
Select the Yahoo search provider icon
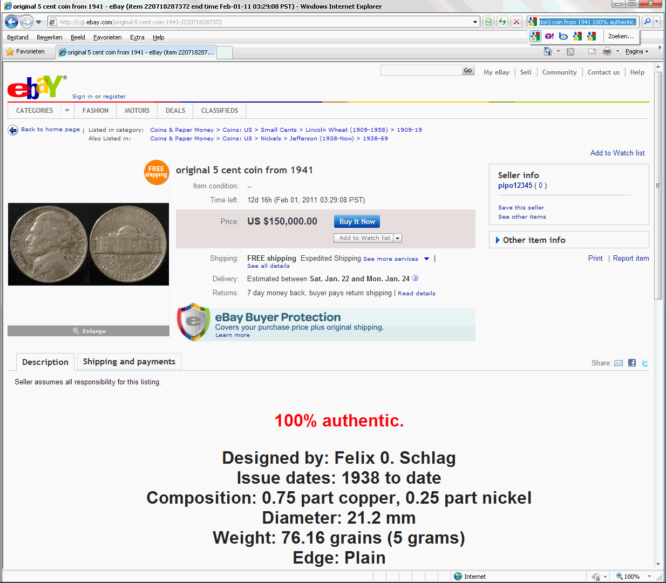(x=549, y=36)
